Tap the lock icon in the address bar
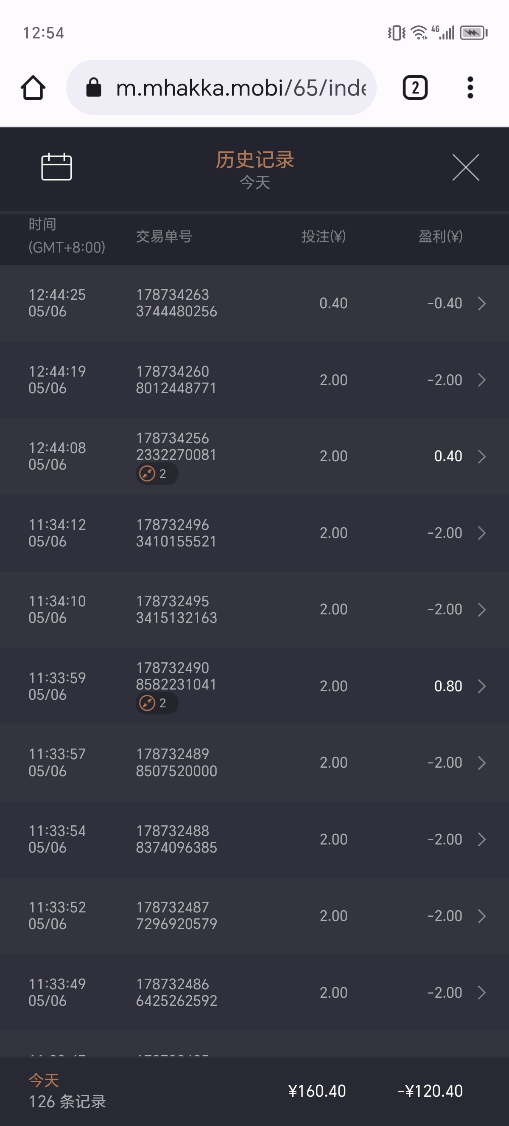The image size is (509, 1126). click(x=94, y=87)
